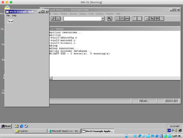Click the Rebuild All toolbar icon
183x138 pixels.
point(127,19)
